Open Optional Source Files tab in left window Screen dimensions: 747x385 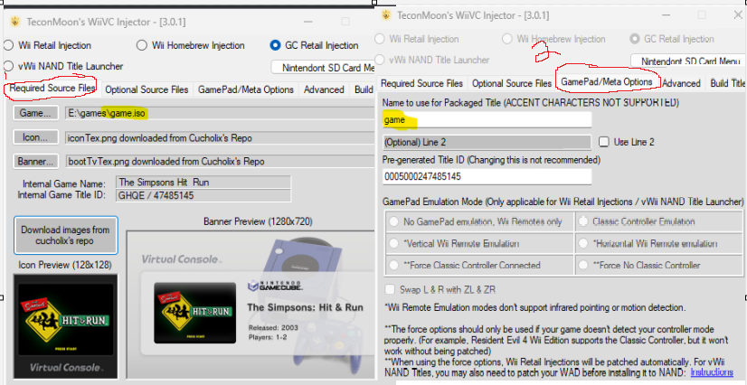pos(147,89)
